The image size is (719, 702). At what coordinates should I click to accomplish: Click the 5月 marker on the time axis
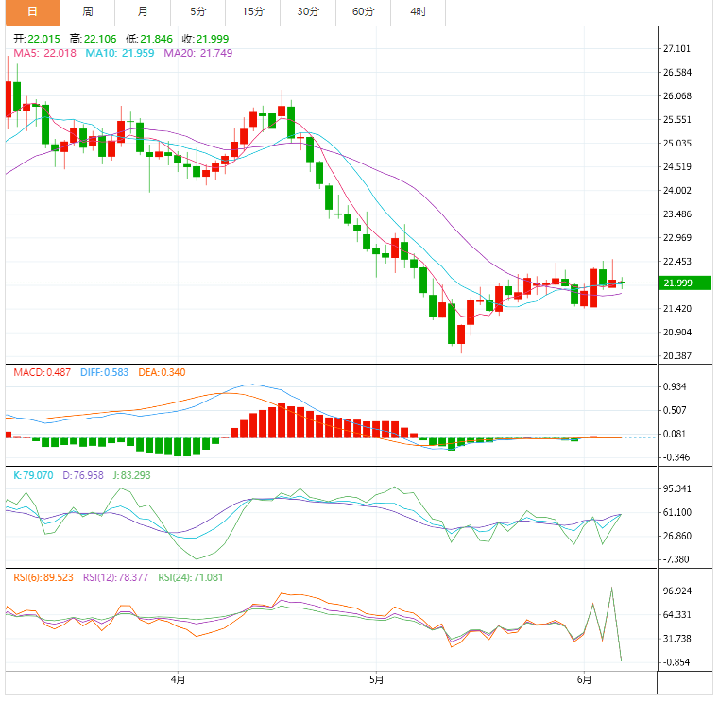coord(376,679)
